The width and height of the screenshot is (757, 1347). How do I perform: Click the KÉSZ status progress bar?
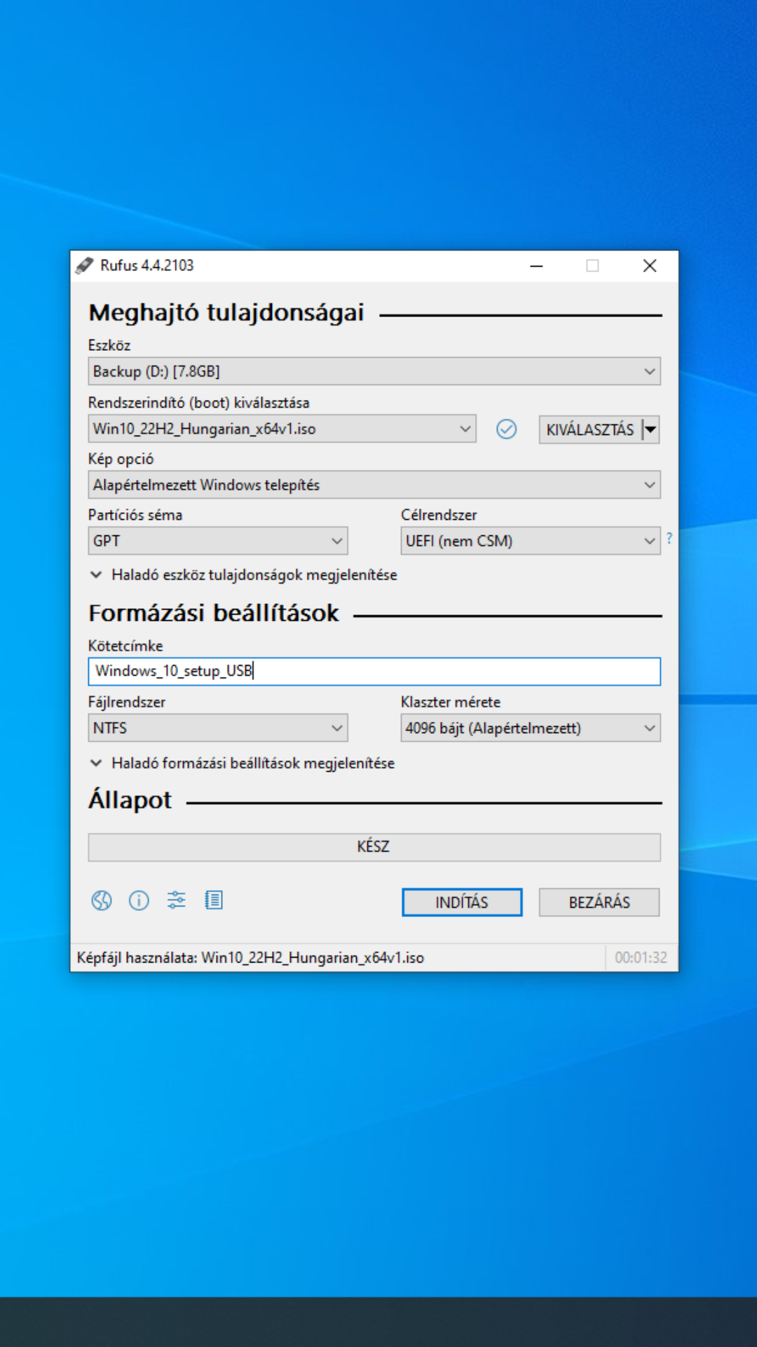point(374,847)
